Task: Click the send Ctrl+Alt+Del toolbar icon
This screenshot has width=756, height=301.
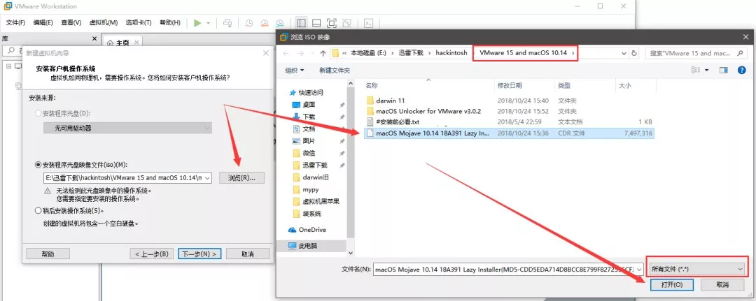Action: coord(228,22)
